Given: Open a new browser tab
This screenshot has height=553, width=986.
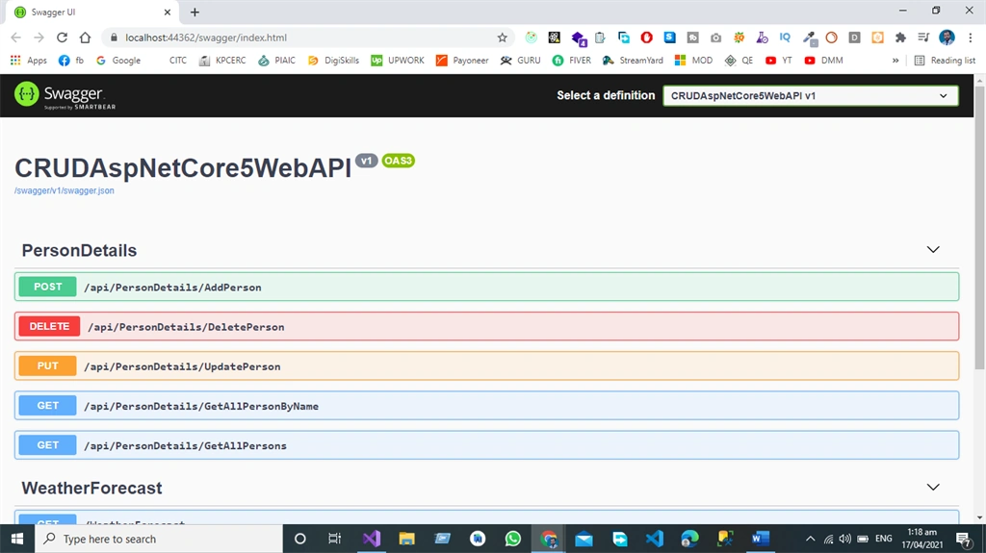Looking at the screenshot, I should [x=195, y=12].
